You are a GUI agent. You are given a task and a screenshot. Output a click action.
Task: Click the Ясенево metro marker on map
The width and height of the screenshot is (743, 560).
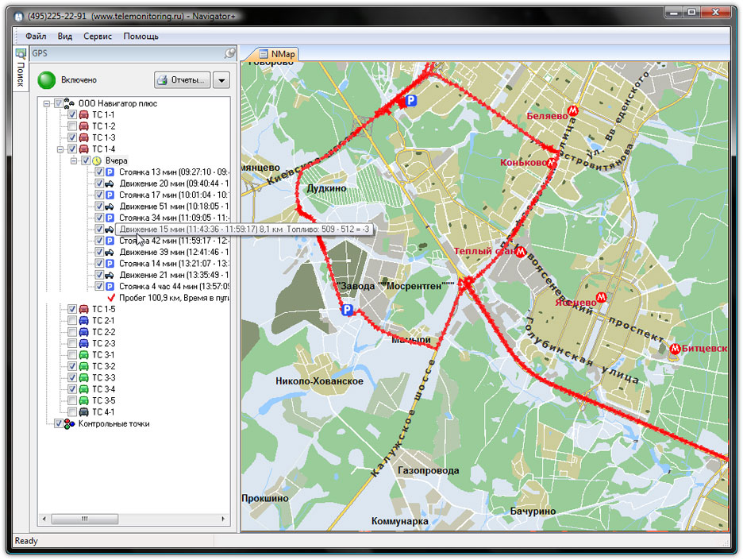[601, 297]
